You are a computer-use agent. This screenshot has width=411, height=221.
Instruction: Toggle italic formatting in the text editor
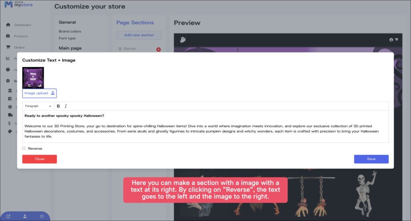pyautogui.click(x=66, y=106)
